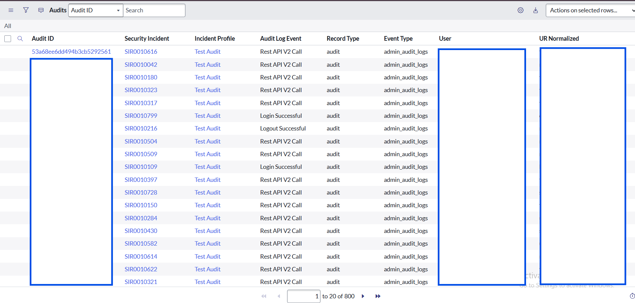Click Login Successful in the SIR0010799 row
This screenshot has width=635, height=303.
281,116
